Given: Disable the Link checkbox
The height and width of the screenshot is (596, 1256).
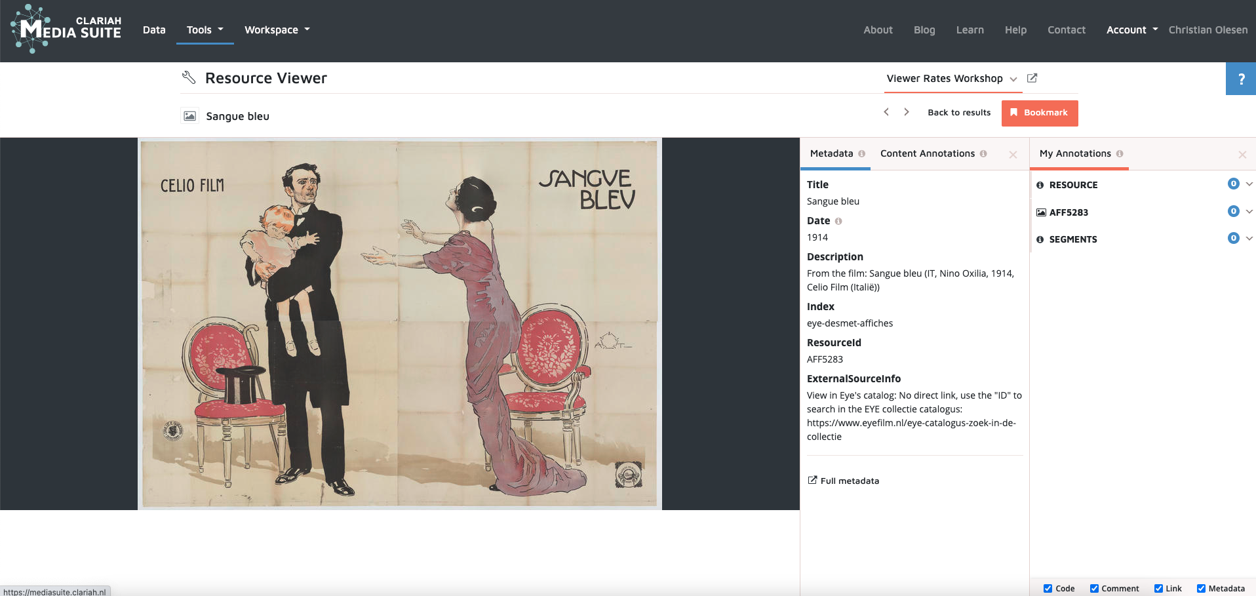Looking at the screenshot, I should pyautogui.click(x=1158, y=588).
